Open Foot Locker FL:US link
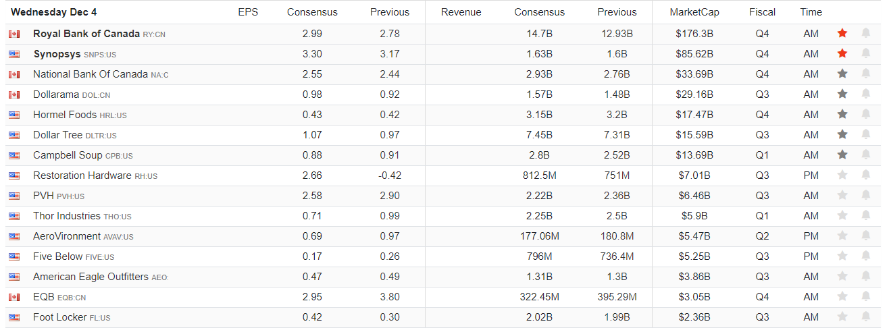The image size is (889, 328). coord(72,317)
